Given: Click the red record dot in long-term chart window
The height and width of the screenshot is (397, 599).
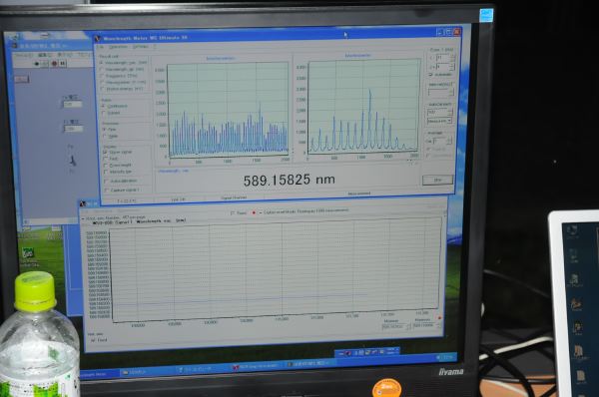Looking at the screenshot, I should pyautogui.click(x=254, y=212).
